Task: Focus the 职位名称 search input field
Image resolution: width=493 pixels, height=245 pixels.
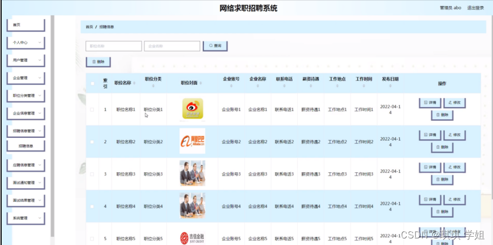Action: coord(114,46)
